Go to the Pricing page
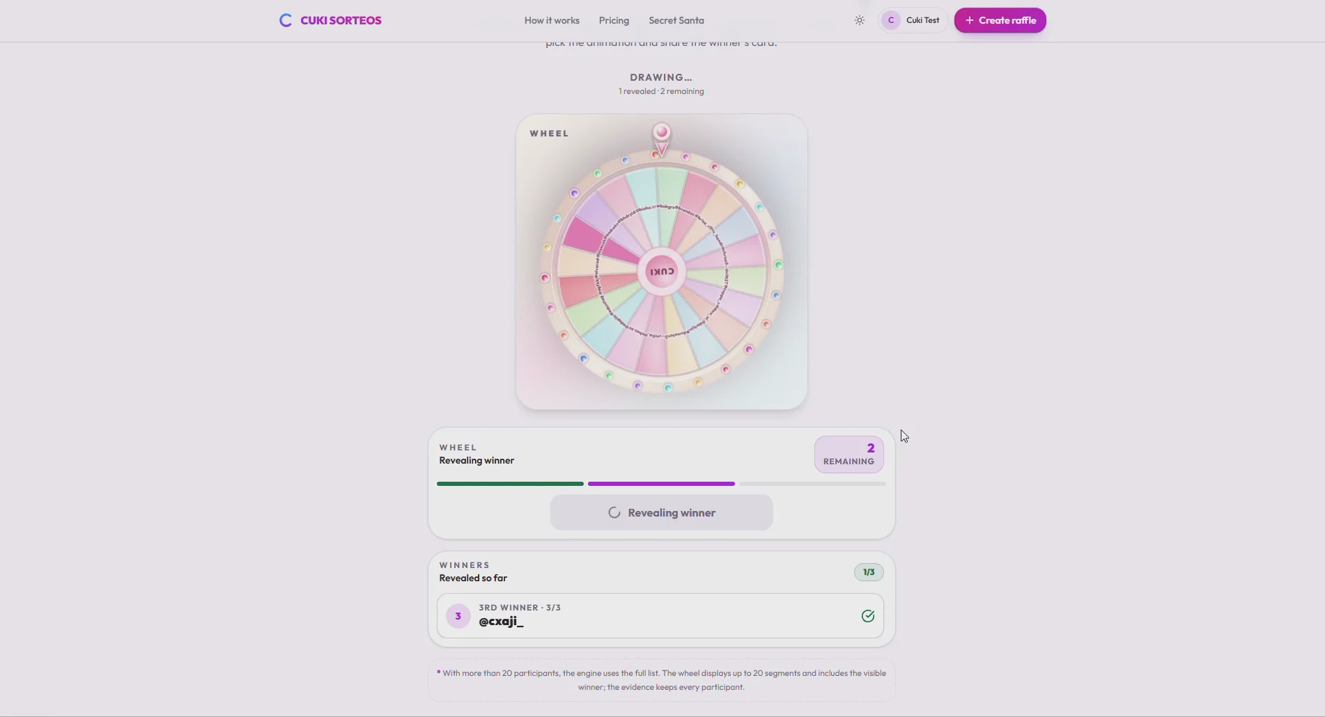The width and height of the screenshot is (1325, 717). pos(614,20)
